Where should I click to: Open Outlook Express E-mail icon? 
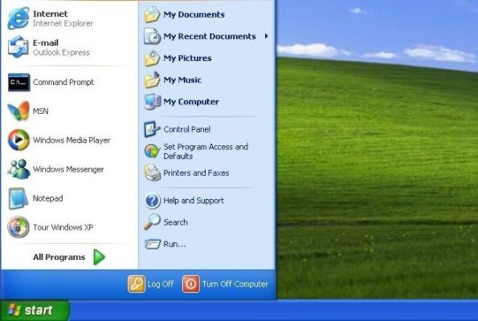point(19,47)
